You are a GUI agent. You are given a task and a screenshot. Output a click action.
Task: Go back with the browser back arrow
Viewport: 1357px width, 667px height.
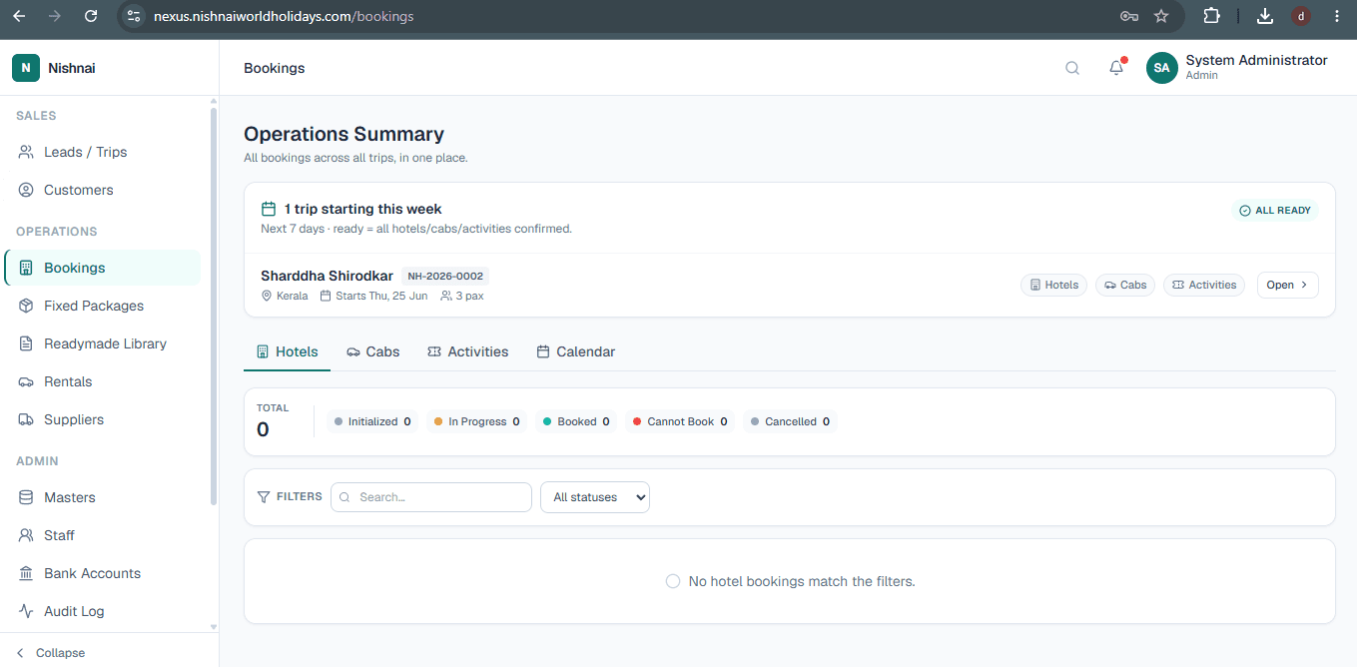19,16
